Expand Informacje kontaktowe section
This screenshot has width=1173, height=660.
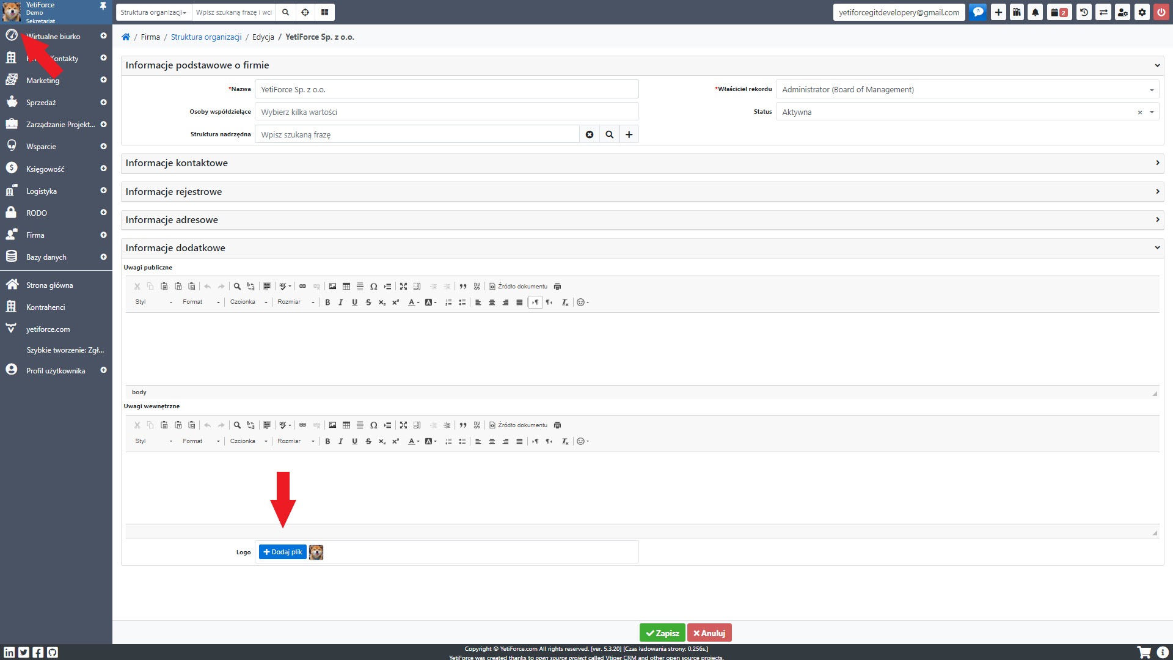pos(642,163)
